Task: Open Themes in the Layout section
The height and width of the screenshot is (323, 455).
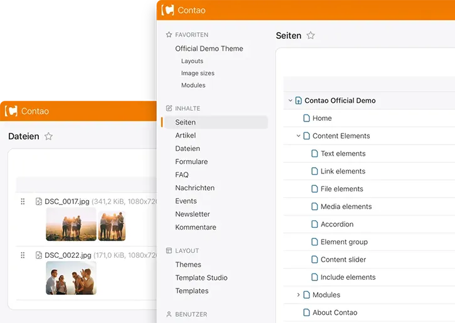Action: 188,264
